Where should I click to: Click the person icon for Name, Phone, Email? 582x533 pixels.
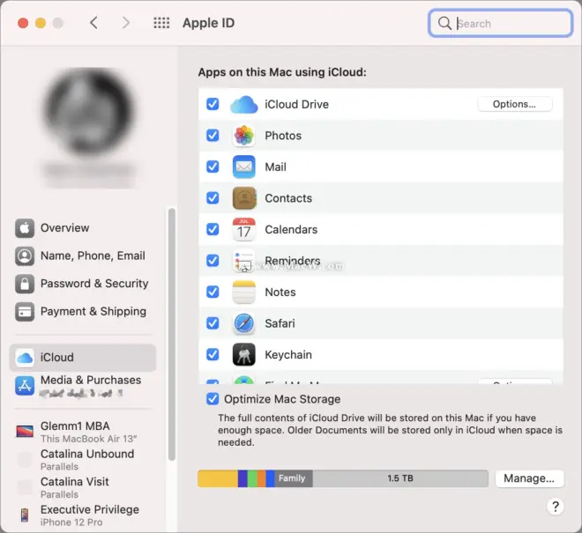click(x=25, y=256)
